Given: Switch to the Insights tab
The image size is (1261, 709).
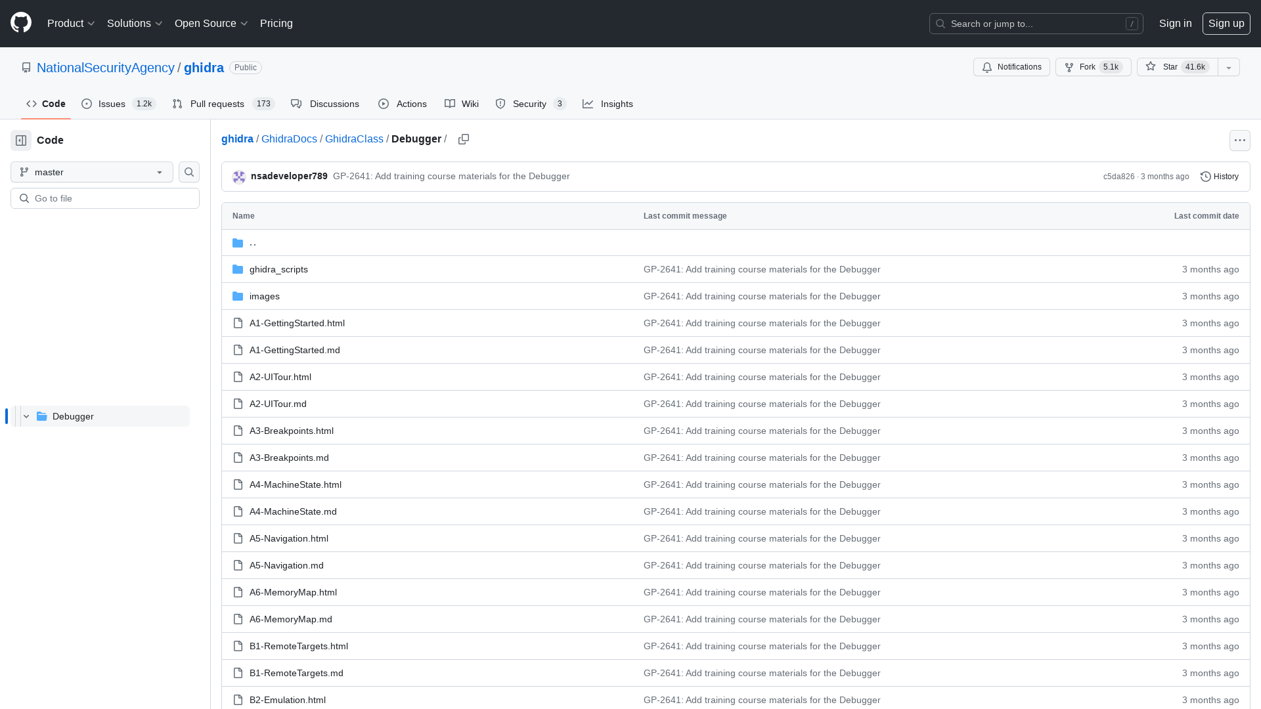Looking at the screenshot, I should [x=608, y=104].
